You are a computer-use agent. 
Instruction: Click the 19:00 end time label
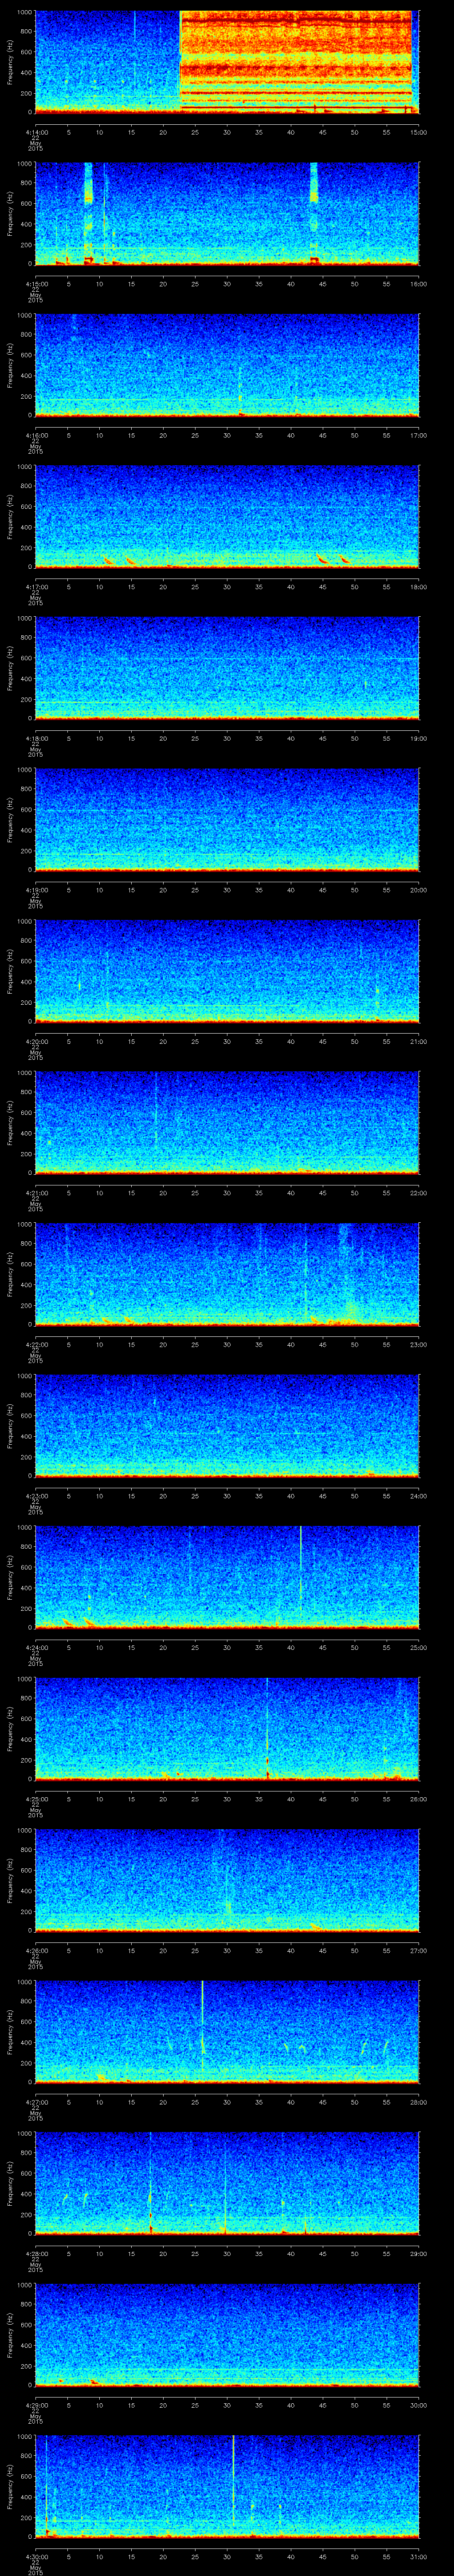[x=418, y=738]
